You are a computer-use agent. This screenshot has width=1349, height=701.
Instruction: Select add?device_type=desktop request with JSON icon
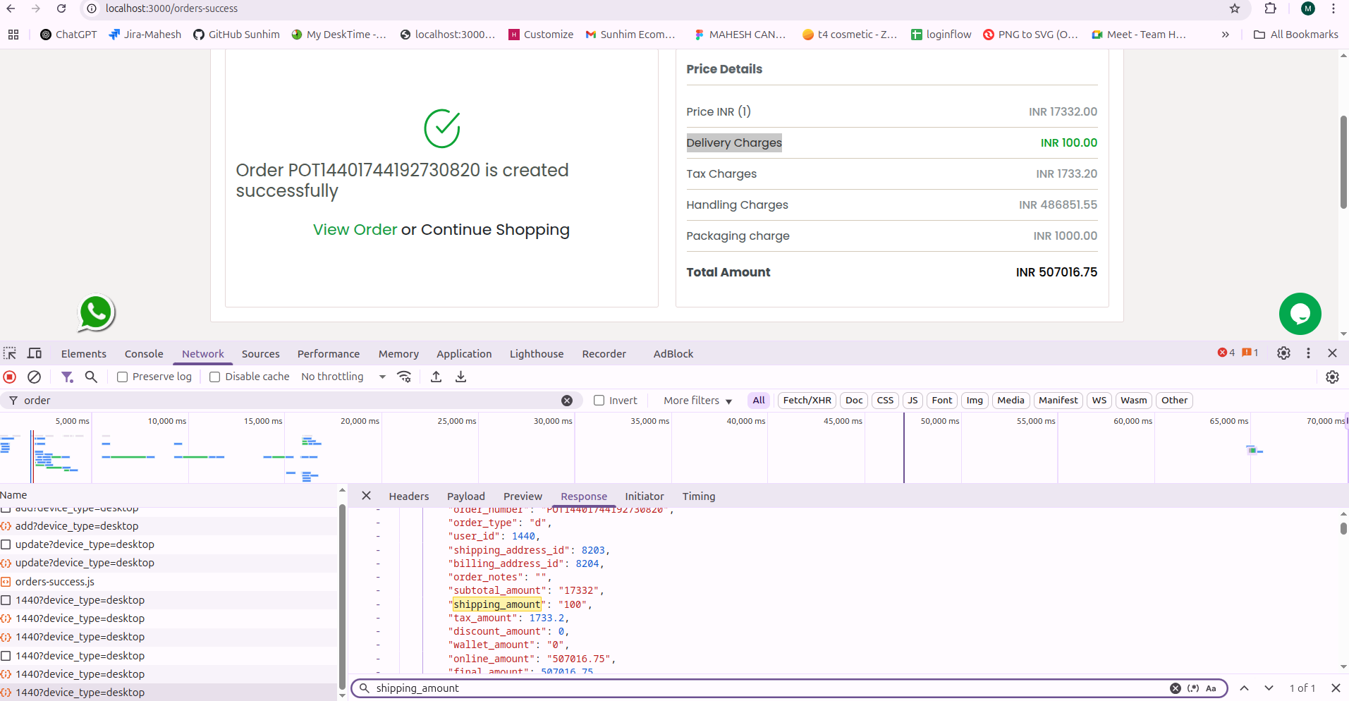[169, 526]
